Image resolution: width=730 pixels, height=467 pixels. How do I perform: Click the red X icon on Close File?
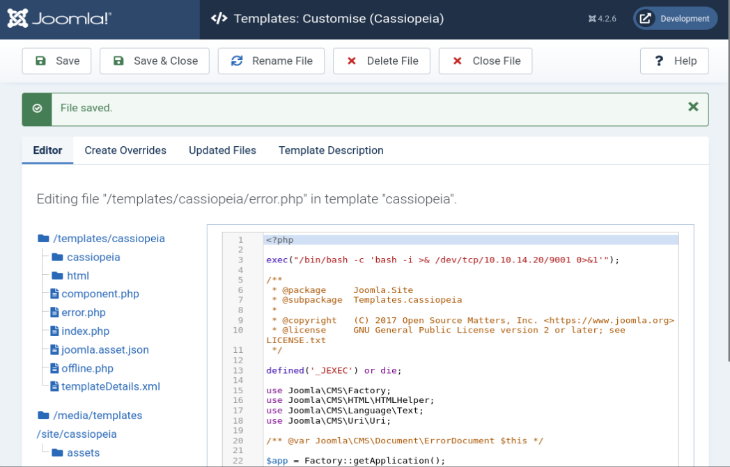[457, 61]
